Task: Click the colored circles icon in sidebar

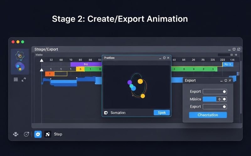Action: (x=20, y=67)
